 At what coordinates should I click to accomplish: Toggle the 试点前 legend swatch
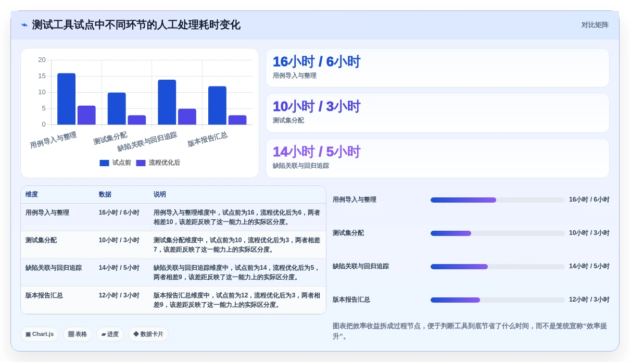(x=104, y=163)
